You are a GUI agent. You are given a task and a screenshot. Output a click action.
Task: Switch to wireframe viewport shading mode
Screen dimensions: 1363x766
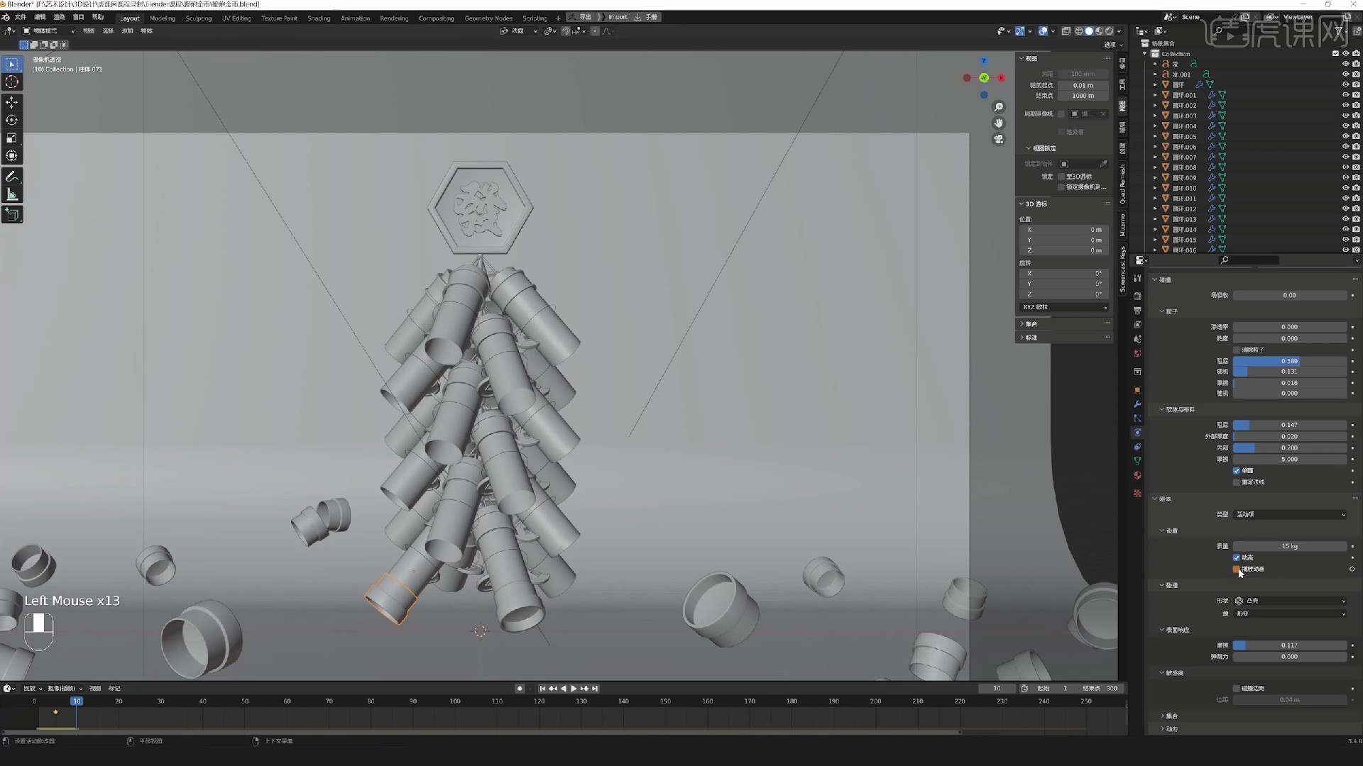[x=1079, y=31]
